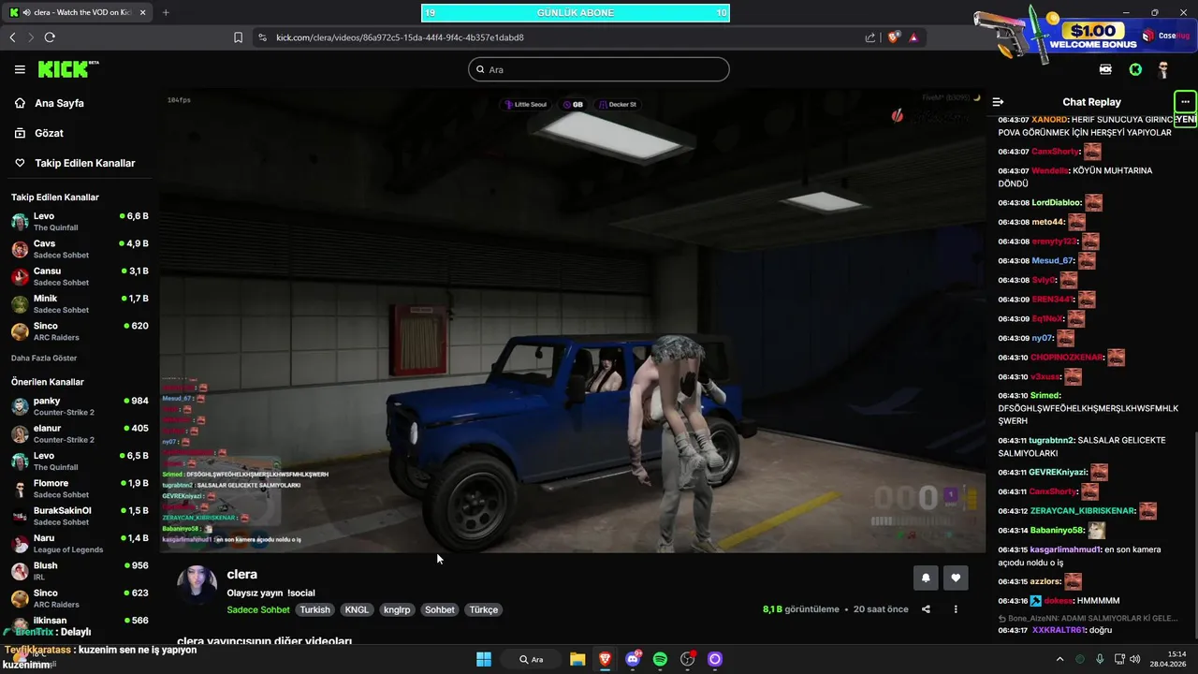Click the notification bell for clera
The height and width of the screenshot is (674, 1198).
(926, 578)
